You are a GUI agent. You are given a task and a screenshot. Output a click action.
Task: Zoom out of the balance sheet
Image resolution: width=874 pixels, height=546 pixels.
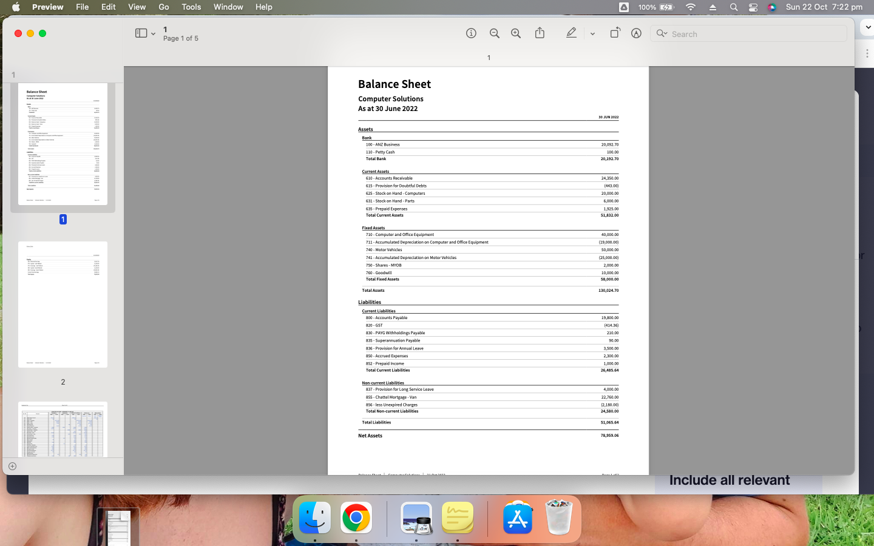[494, 33]
